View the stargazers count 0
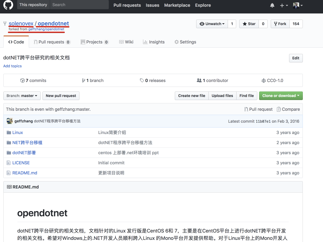 263,24
